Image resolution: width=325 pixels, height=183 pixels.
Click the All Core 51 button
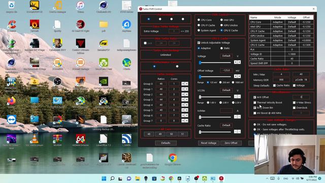(x=182, y=134)
